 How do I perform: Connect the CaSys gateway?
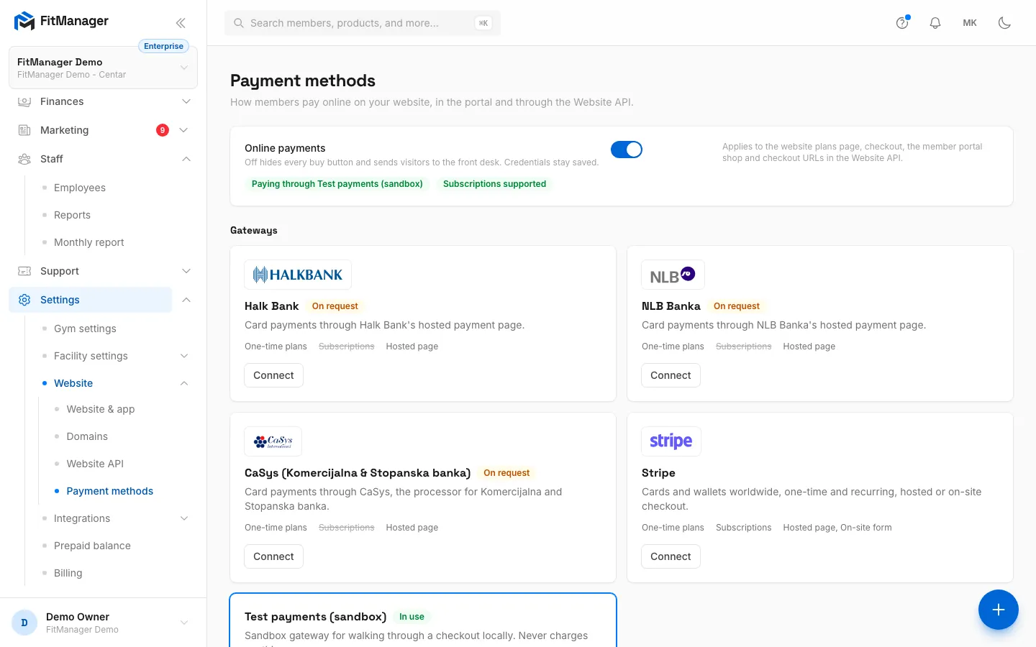pos(273,556)
